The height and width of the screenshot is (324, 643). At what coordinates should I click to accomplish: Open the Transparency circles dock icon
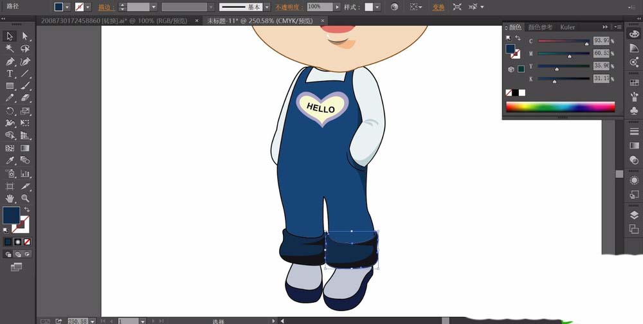634,160
